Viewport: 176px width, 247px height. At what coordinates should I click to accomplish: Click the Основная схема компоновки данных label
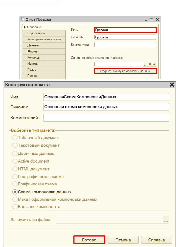point(98,58)
